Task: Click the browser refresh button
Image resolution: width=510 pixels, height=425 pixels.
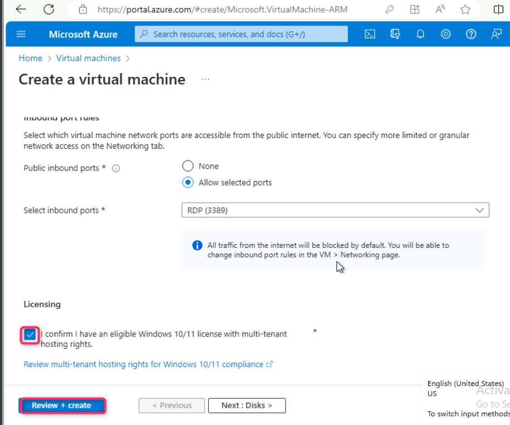Action: 49,9
